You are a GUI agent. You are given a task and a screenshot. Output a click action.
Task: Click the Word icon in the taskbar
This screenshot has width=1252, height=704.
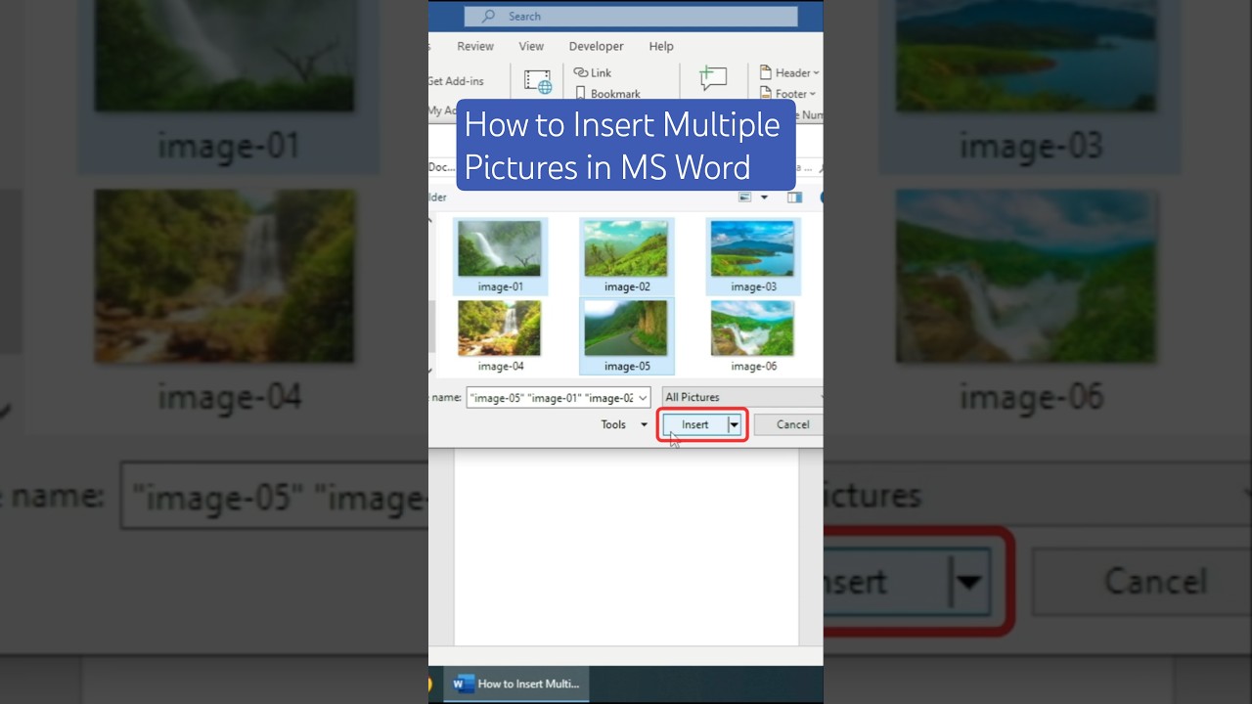(464, 683)
